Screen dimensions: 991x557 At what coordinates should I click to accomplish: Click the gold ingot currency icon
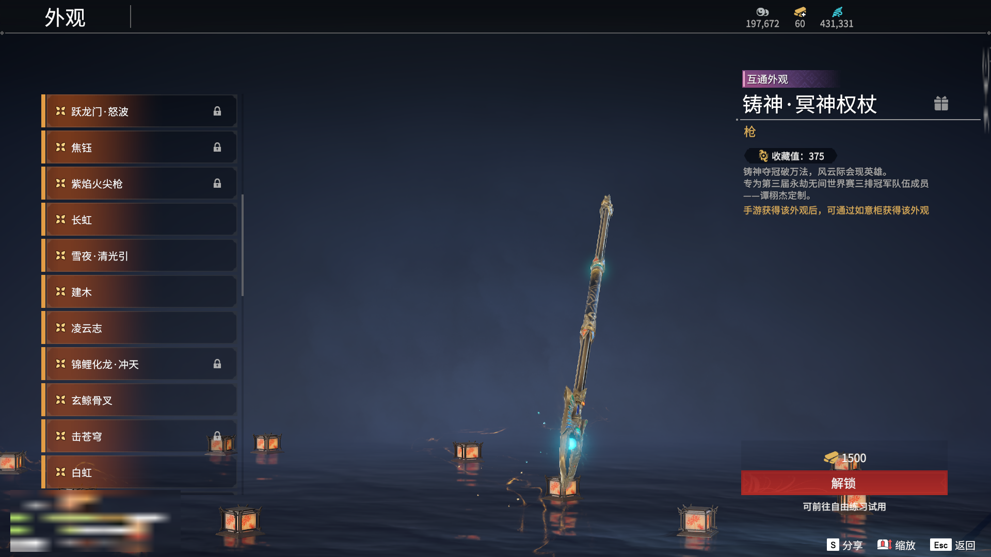(x=800, y=12)
